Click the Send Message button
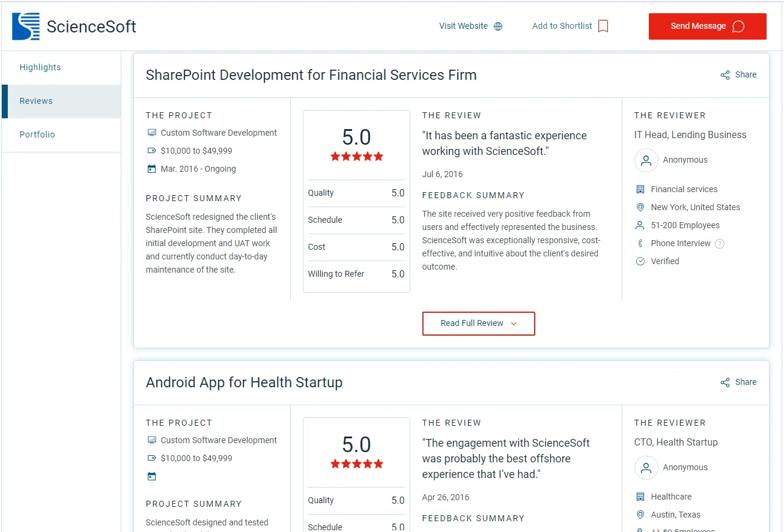 (707, 26)
